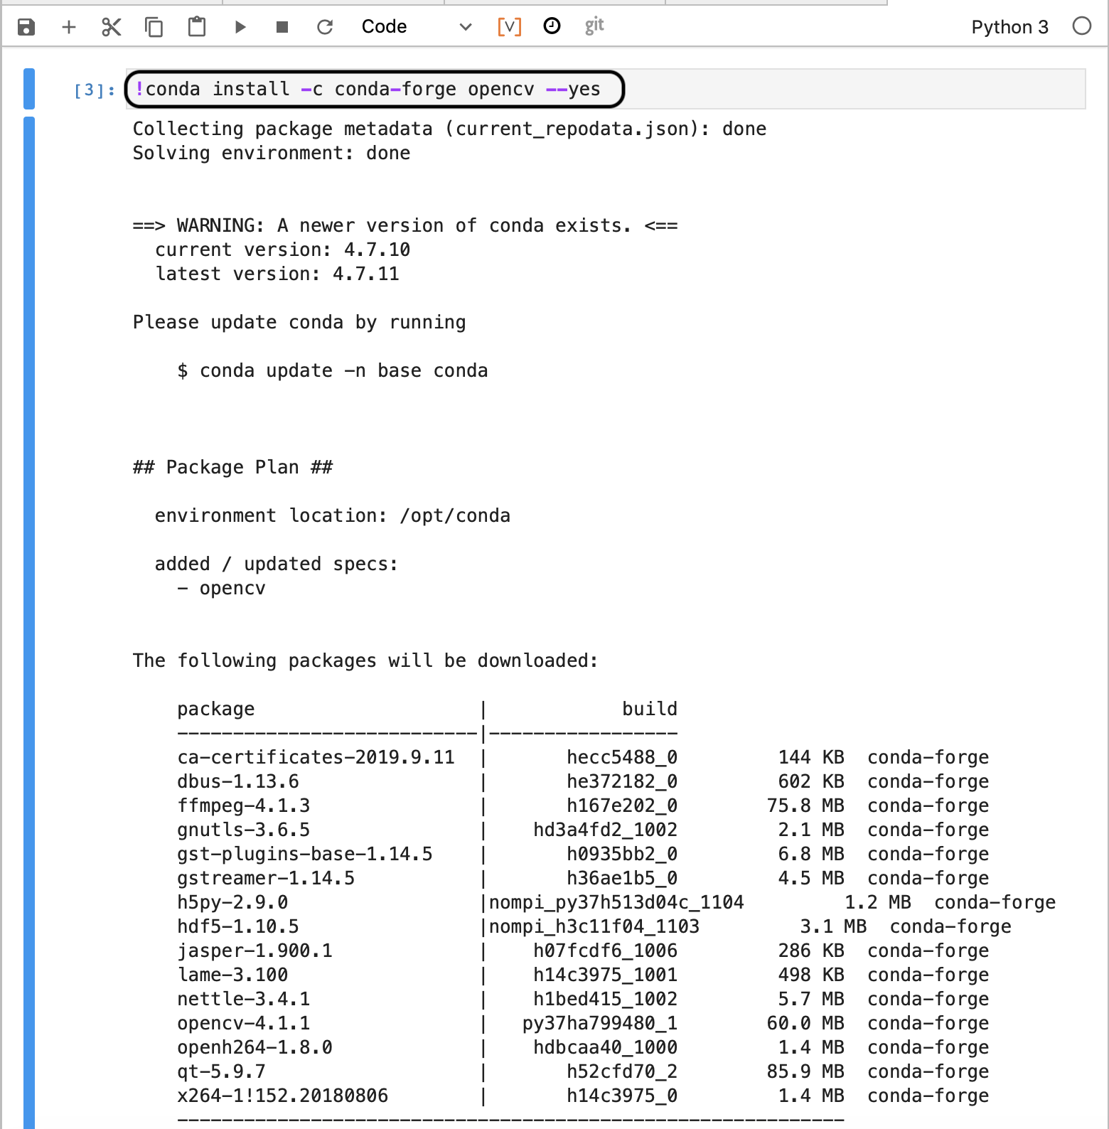Click the 'Solving environment: done' output line
Viewport: 1109px width, 1129px height.
272,153
